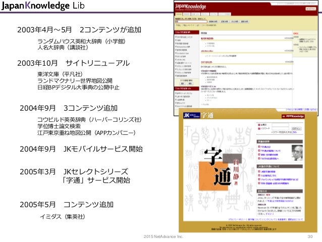Click the line 「字通」サービス開始

pos(96,180)
